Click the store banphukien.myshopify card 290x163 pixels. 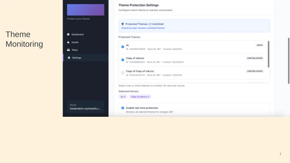[86, 106]
